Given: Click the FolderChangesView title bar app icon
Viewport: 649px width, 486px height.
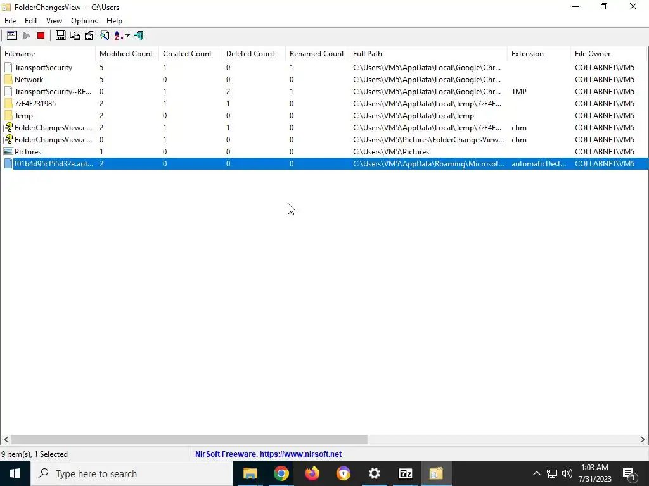Looking at the screenshot, I should pos(6,7).
